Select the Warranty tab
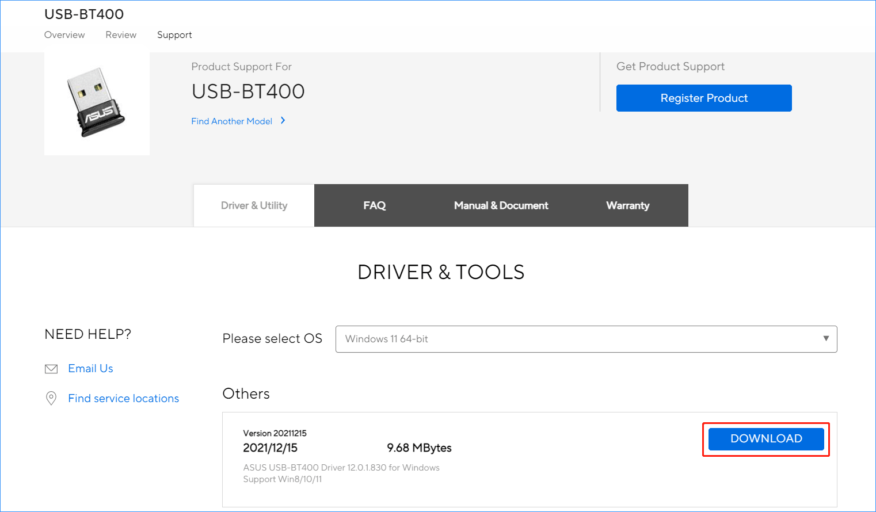876x512 pixels. [x=627, y=205]
